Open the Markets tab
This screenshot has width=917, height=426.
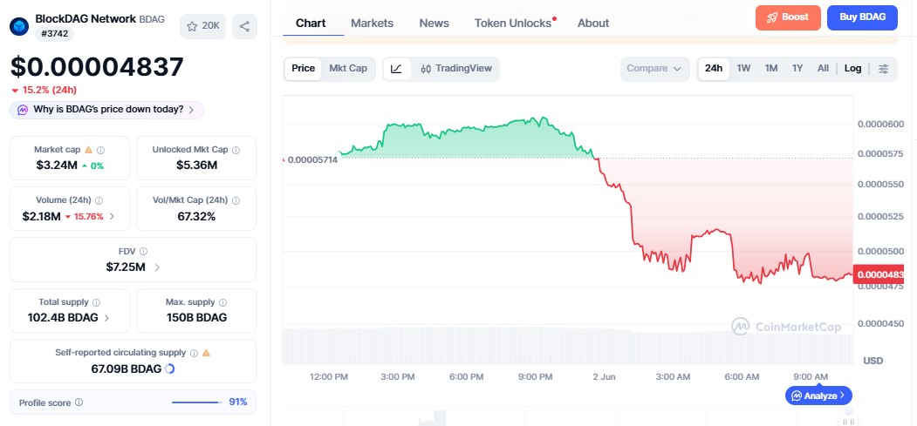372,24
